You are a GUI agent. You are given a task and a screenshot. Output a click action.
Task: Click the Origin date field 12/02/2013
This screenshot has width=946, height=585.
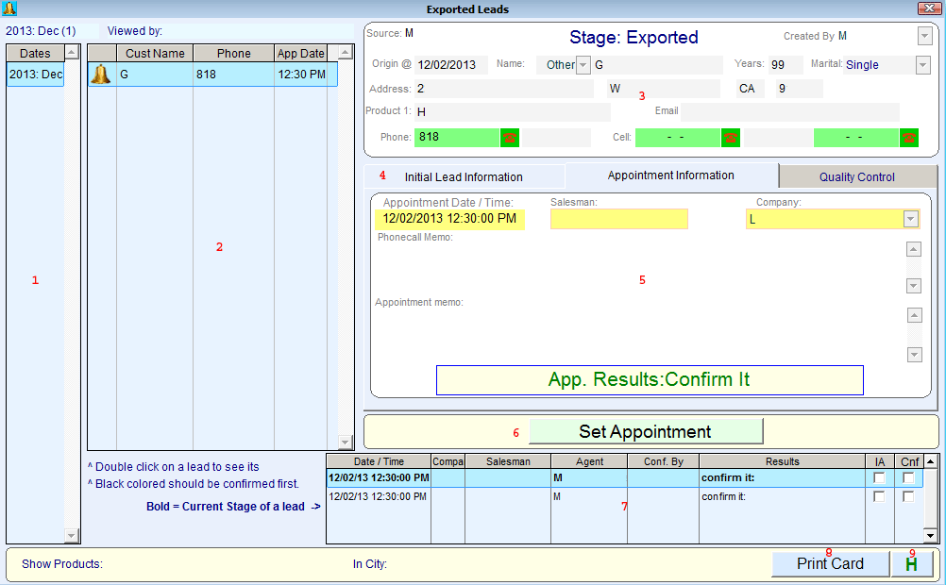click(x=450, y=64)
